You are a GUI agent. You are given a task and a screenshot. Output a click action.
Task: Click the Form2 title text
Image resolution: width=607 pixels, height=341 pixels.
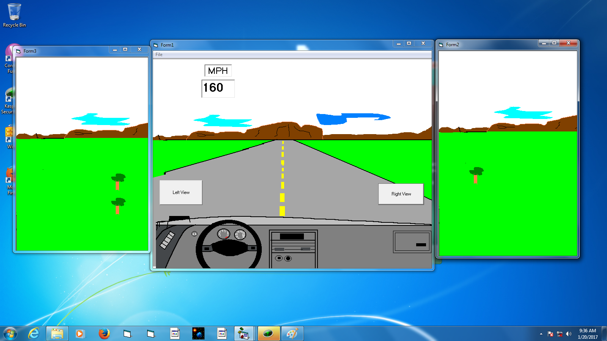[453, 45]
